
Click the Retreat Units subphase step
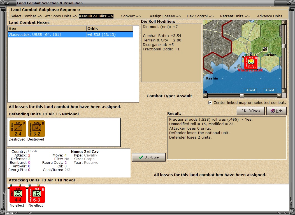235,16
